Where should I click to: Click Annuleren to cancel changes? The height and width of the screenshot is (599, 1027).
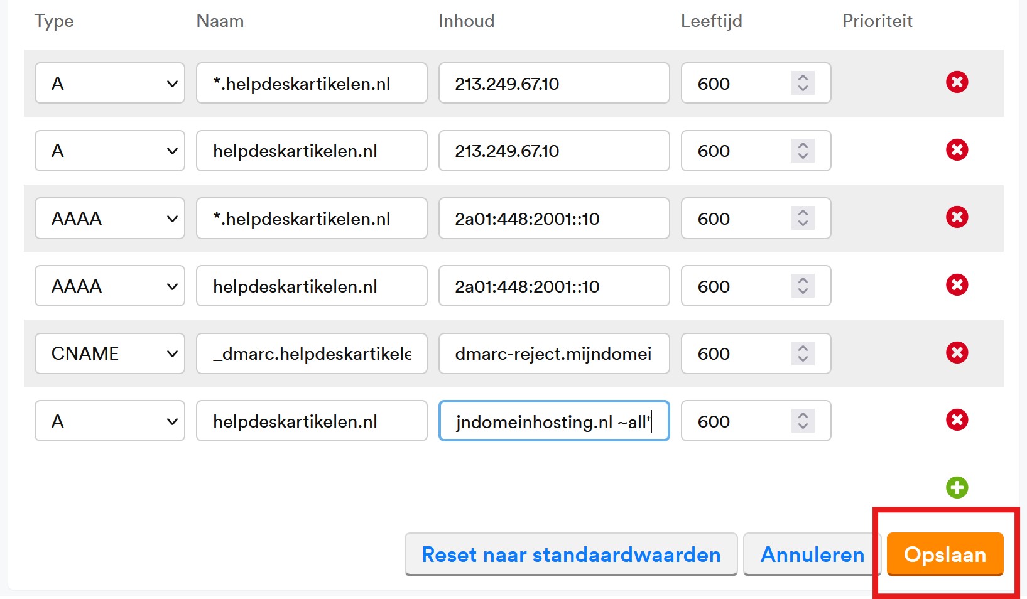pos(812,554)
